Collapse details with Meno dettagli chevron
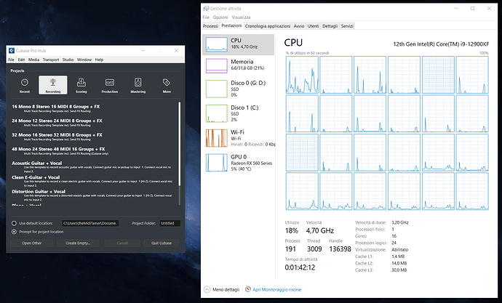The height and width of the screenshot is (303, 502). point(207,289)
